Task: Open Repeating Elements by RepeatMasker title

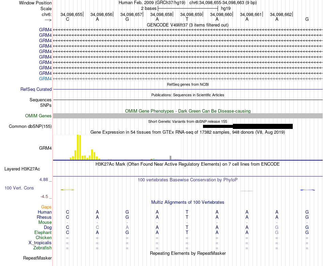Action: (188, 253)
